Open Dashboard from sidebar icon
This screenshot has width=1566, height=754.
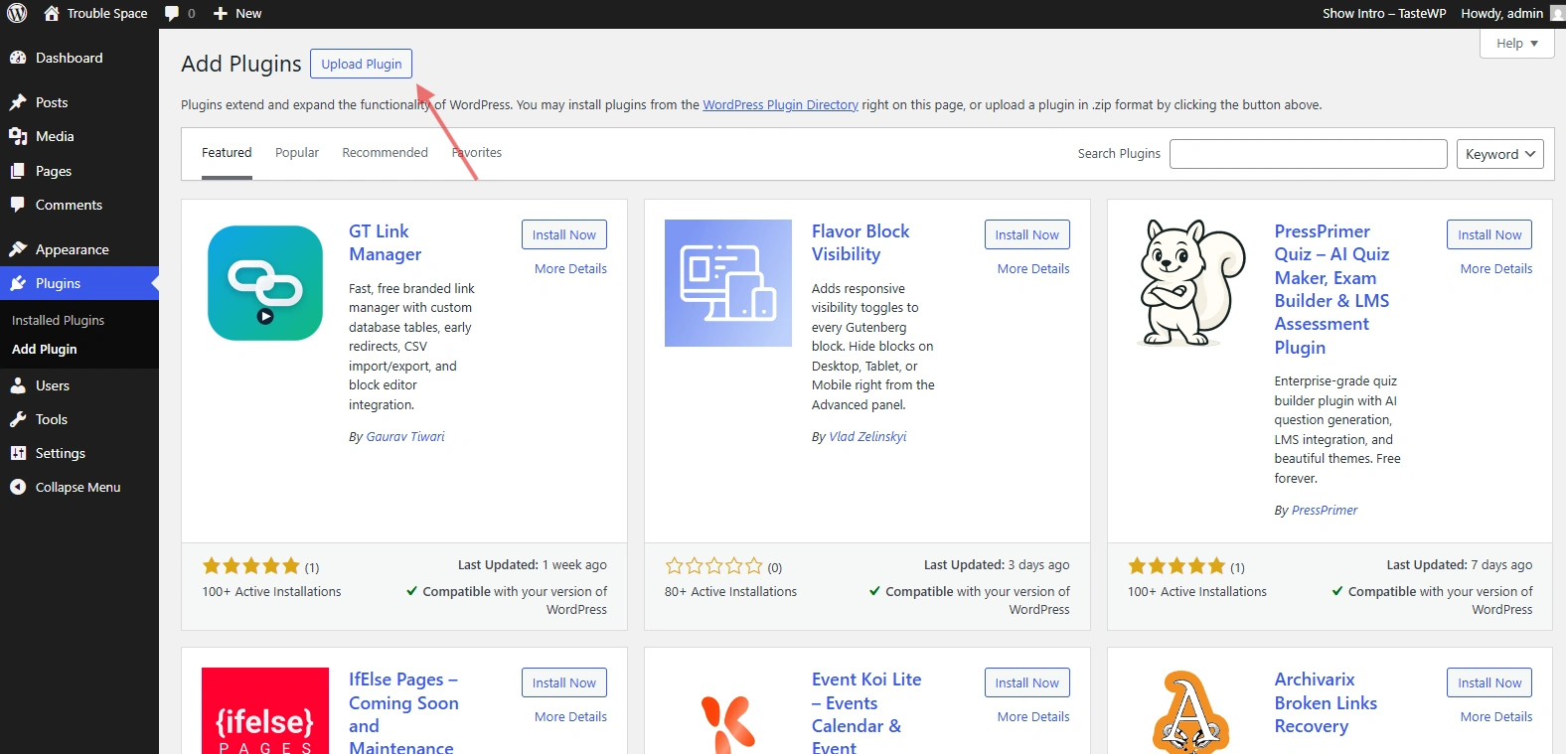[x=18, y=58]
